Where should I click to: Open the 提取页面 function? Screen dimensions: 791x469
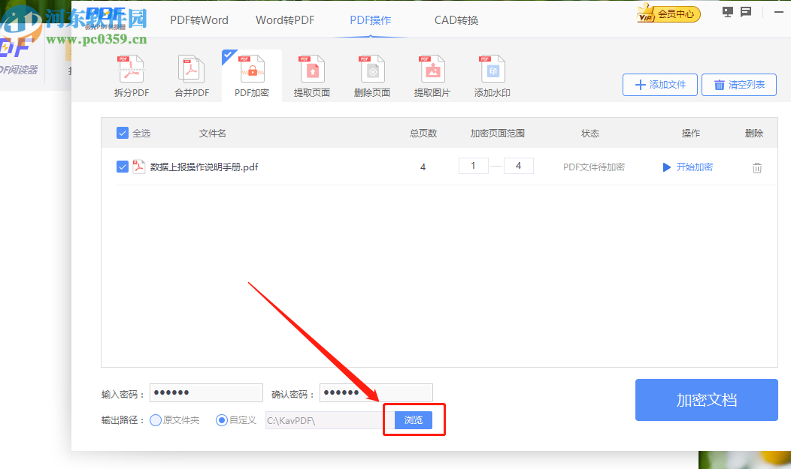tap(311, 74)
